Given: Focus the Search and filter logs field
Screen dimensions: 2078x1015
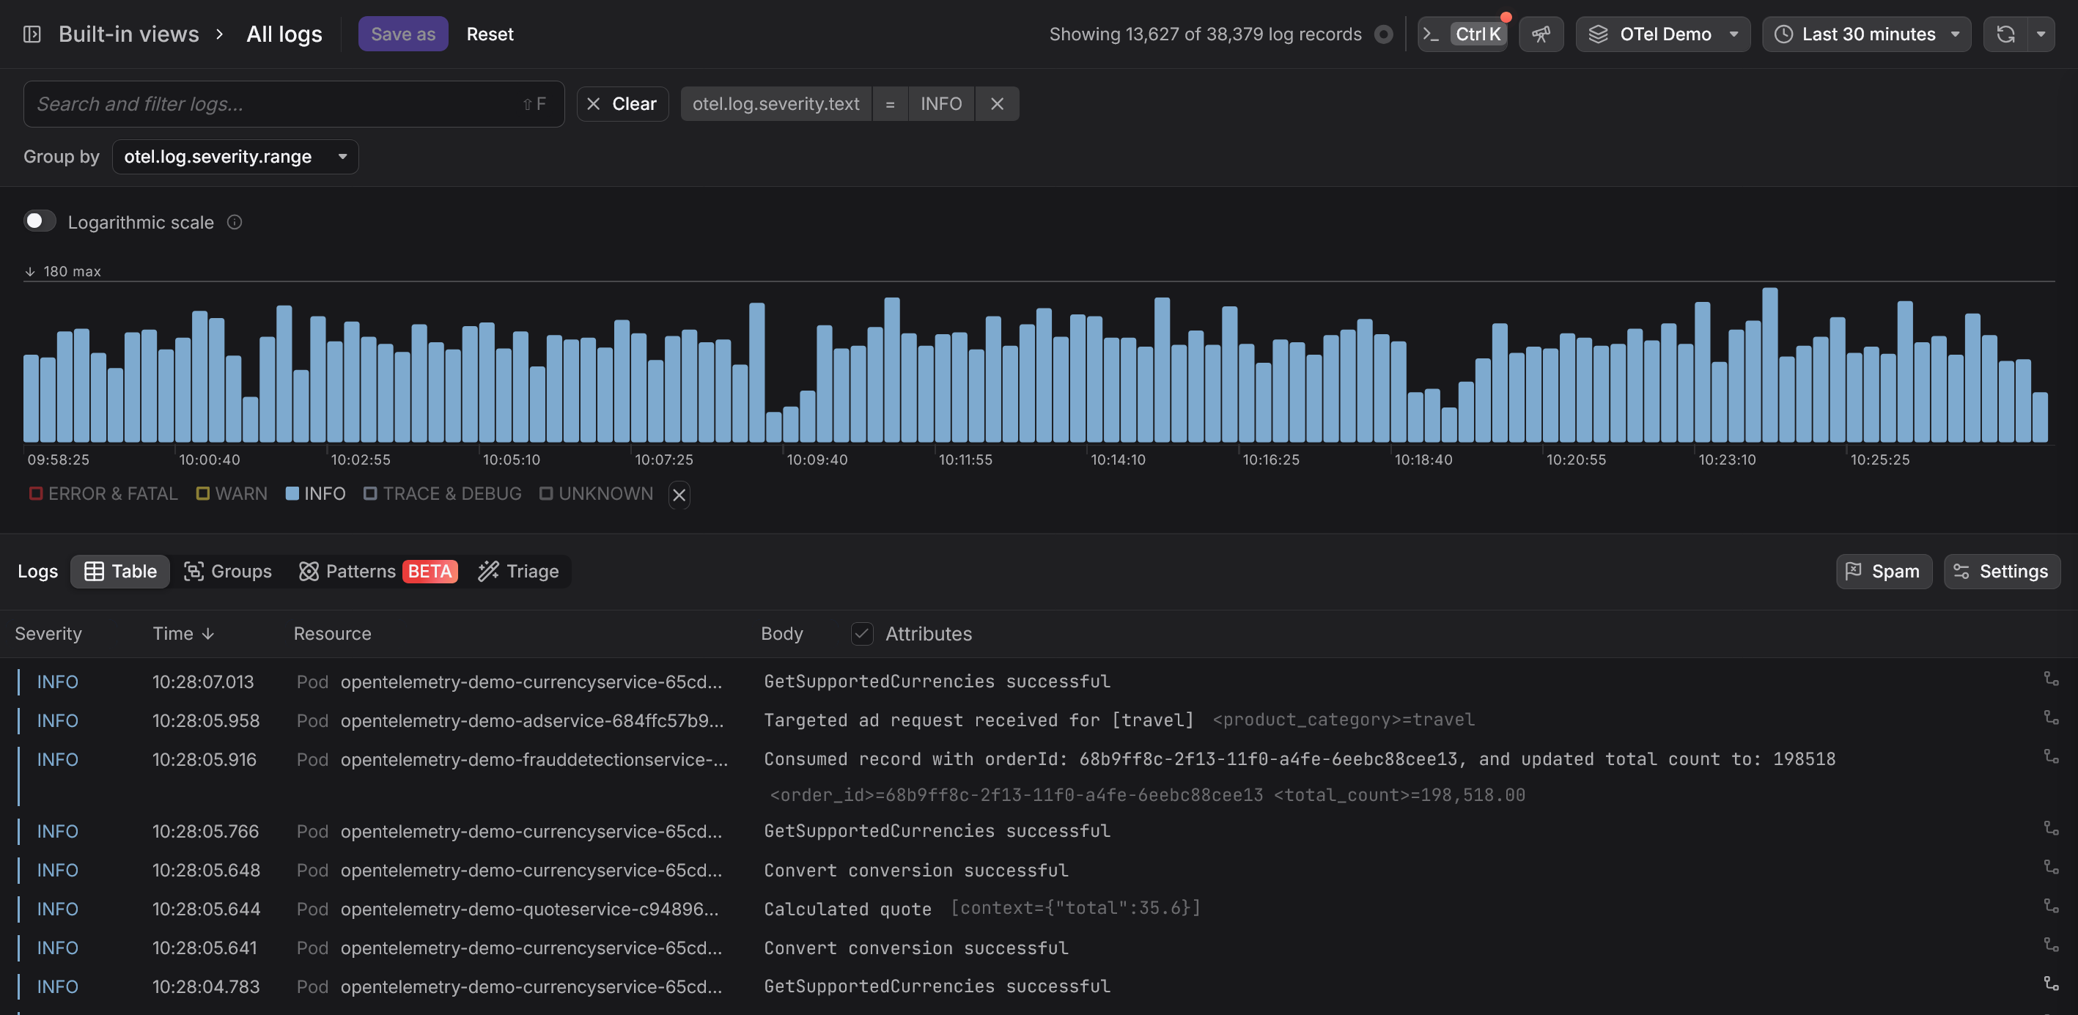Looking at the screenshot, I should pyautogui.click(x=274, y=103).
